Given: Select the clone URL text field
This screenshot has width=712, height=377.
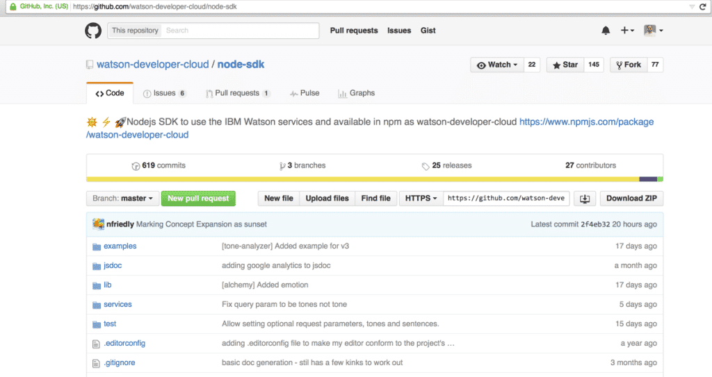Looking at the screenshot, I should tap(506, 199).
